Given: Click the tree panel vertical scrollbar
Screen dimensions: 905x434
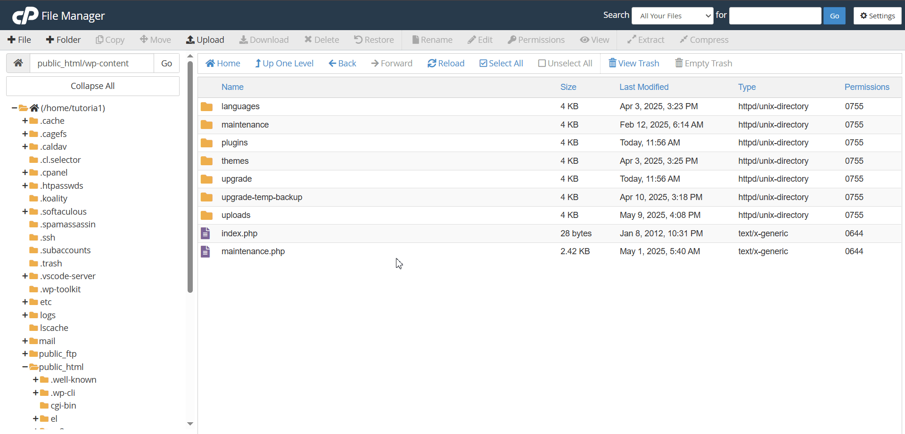Looking at the screenshot, I should pyautogui.click(x=190, y=177).
